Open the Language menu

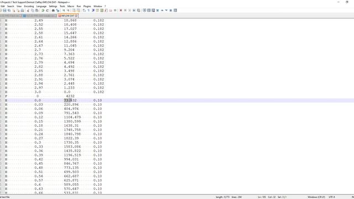coord(41,6)
